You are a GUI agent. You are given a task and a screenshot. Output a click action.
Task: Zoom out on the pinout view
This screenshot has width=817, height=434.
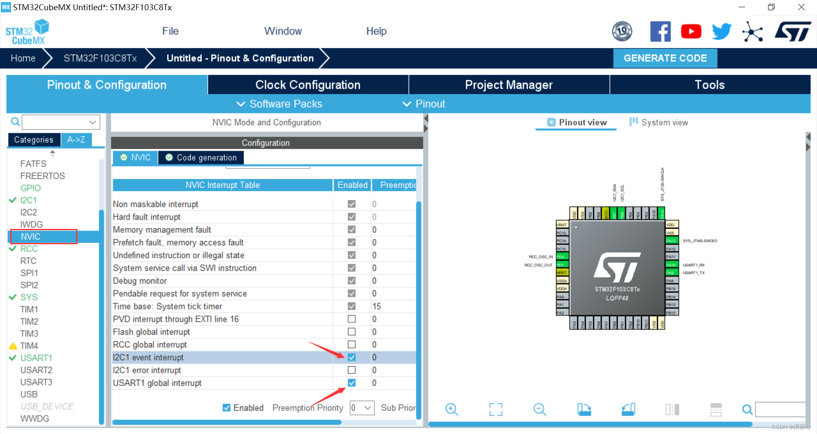[x=540, y=409]
